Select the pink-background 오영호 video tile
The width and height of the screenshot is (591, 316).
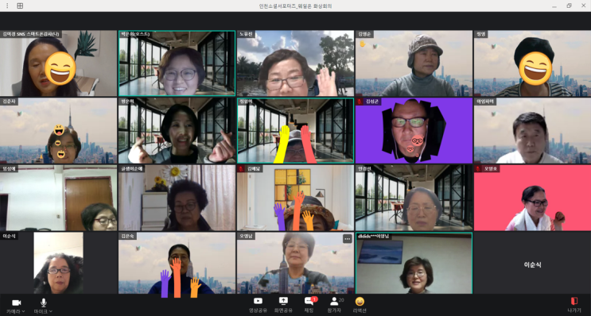tap(532, 198)
